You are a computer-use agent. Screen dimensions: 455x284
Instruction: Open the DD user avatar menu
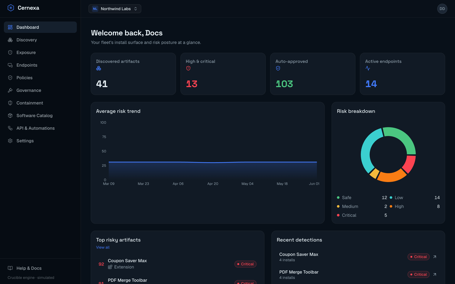tap(442, 9)
